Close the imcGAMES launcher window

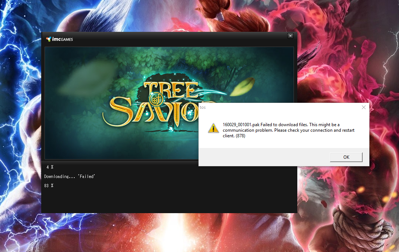(x=290, y=36)
